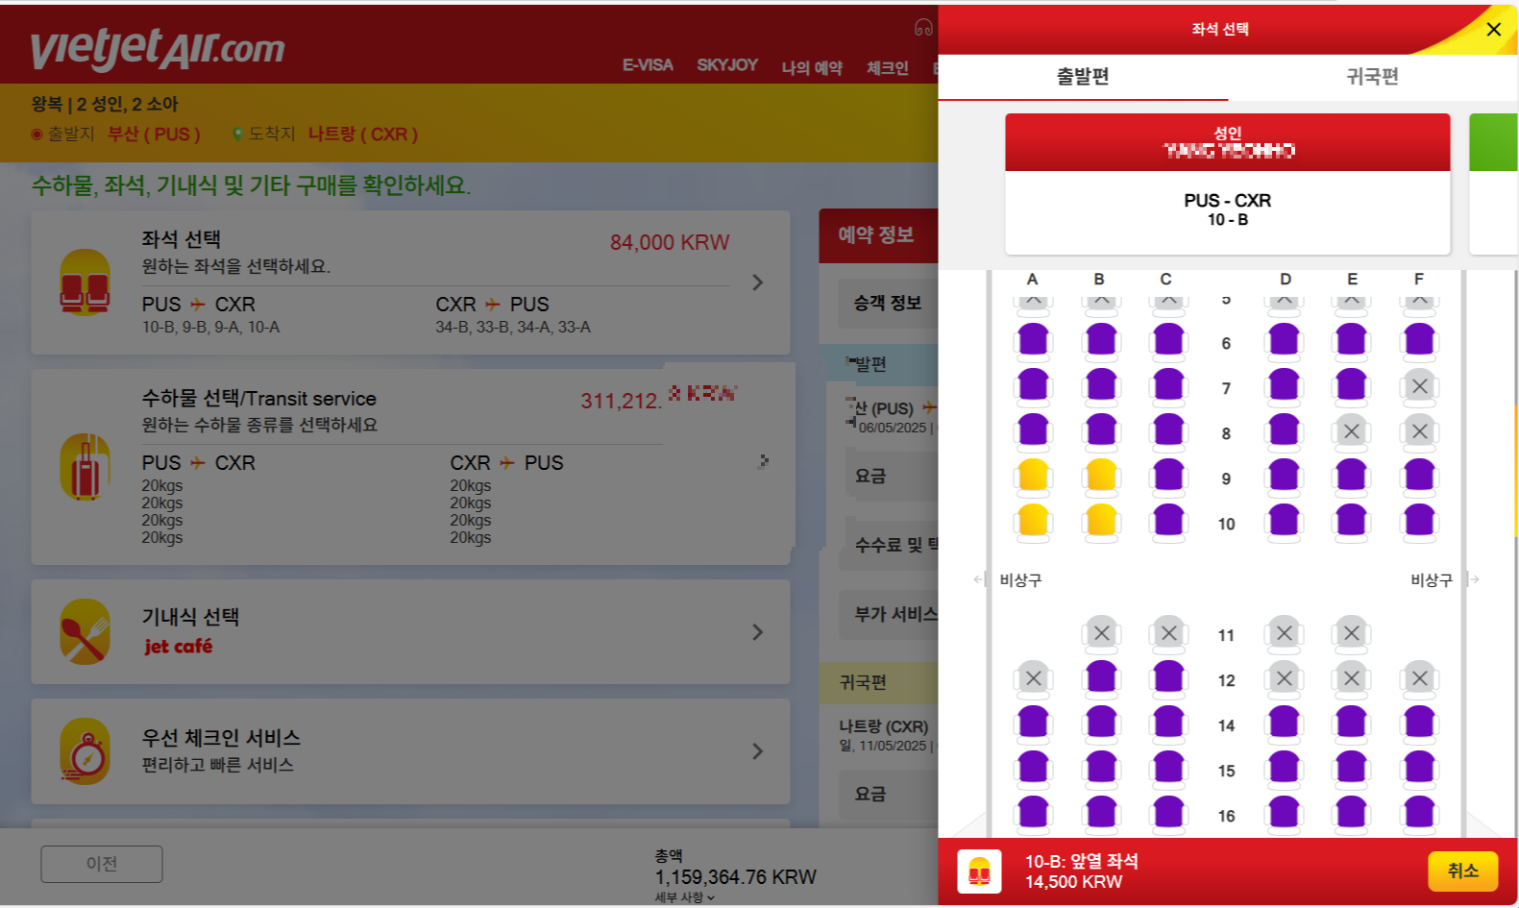
Task: Select seat 6A in the seat map
Action: pos(1033,341)
